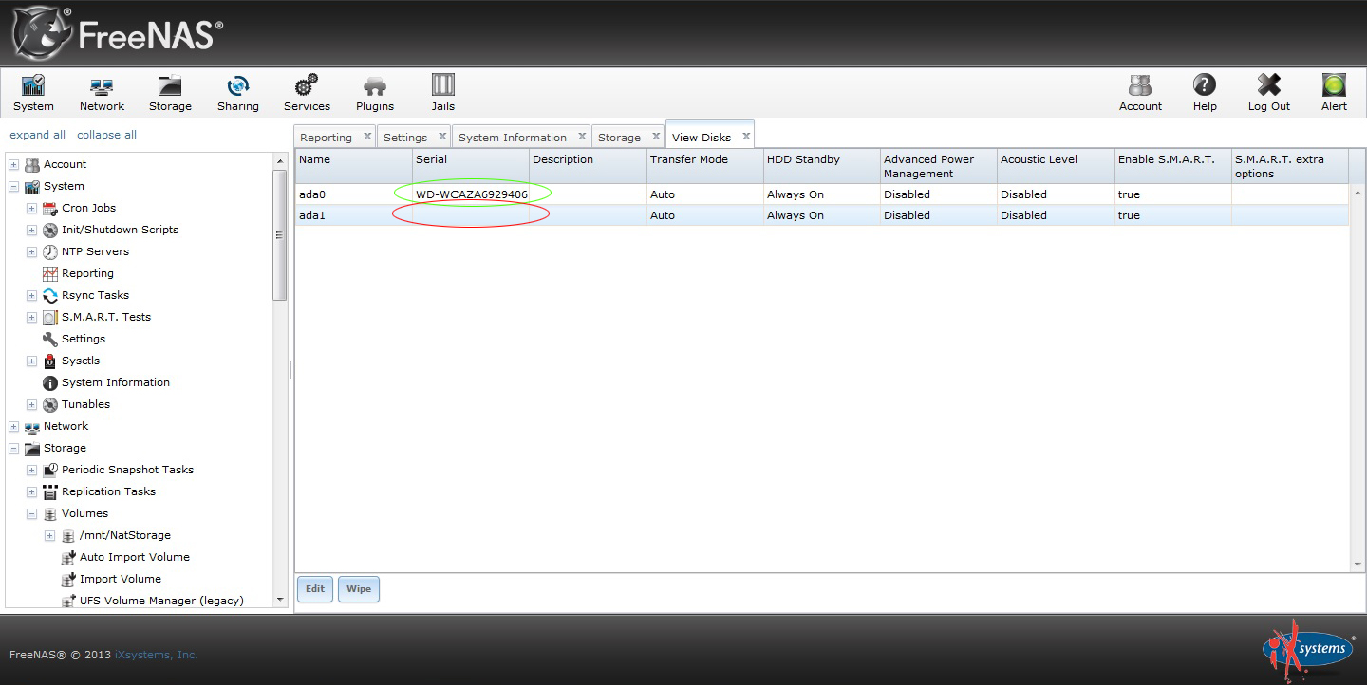Switch to the System Information tab
The height and width of the screenshot is (685, 1367).
(513, 138)
